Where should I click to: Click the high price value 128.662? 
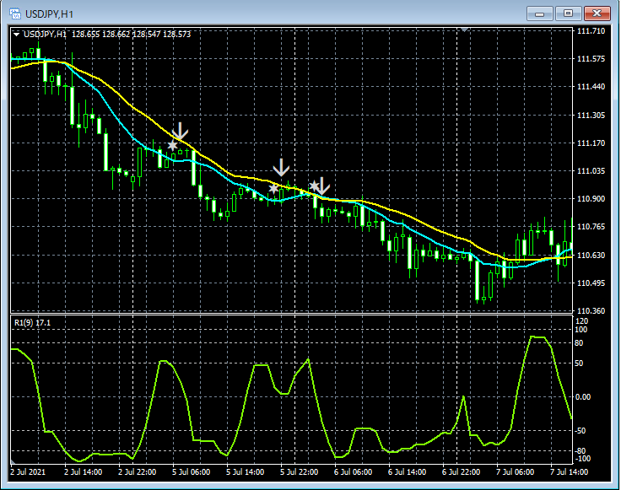tap(116, 35)
